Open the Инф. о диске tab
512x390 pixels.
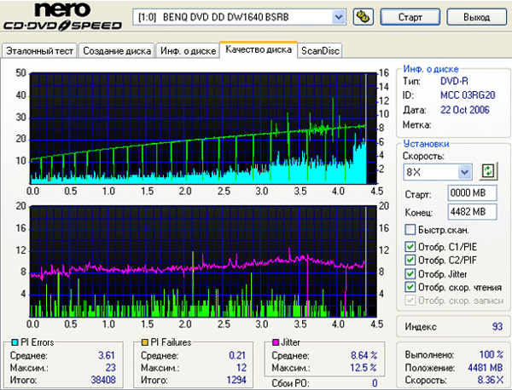[188, 51]
